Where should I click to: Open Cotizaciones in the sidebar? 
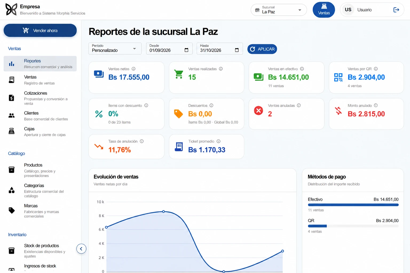pyautogui.click(x=40, y=98)
